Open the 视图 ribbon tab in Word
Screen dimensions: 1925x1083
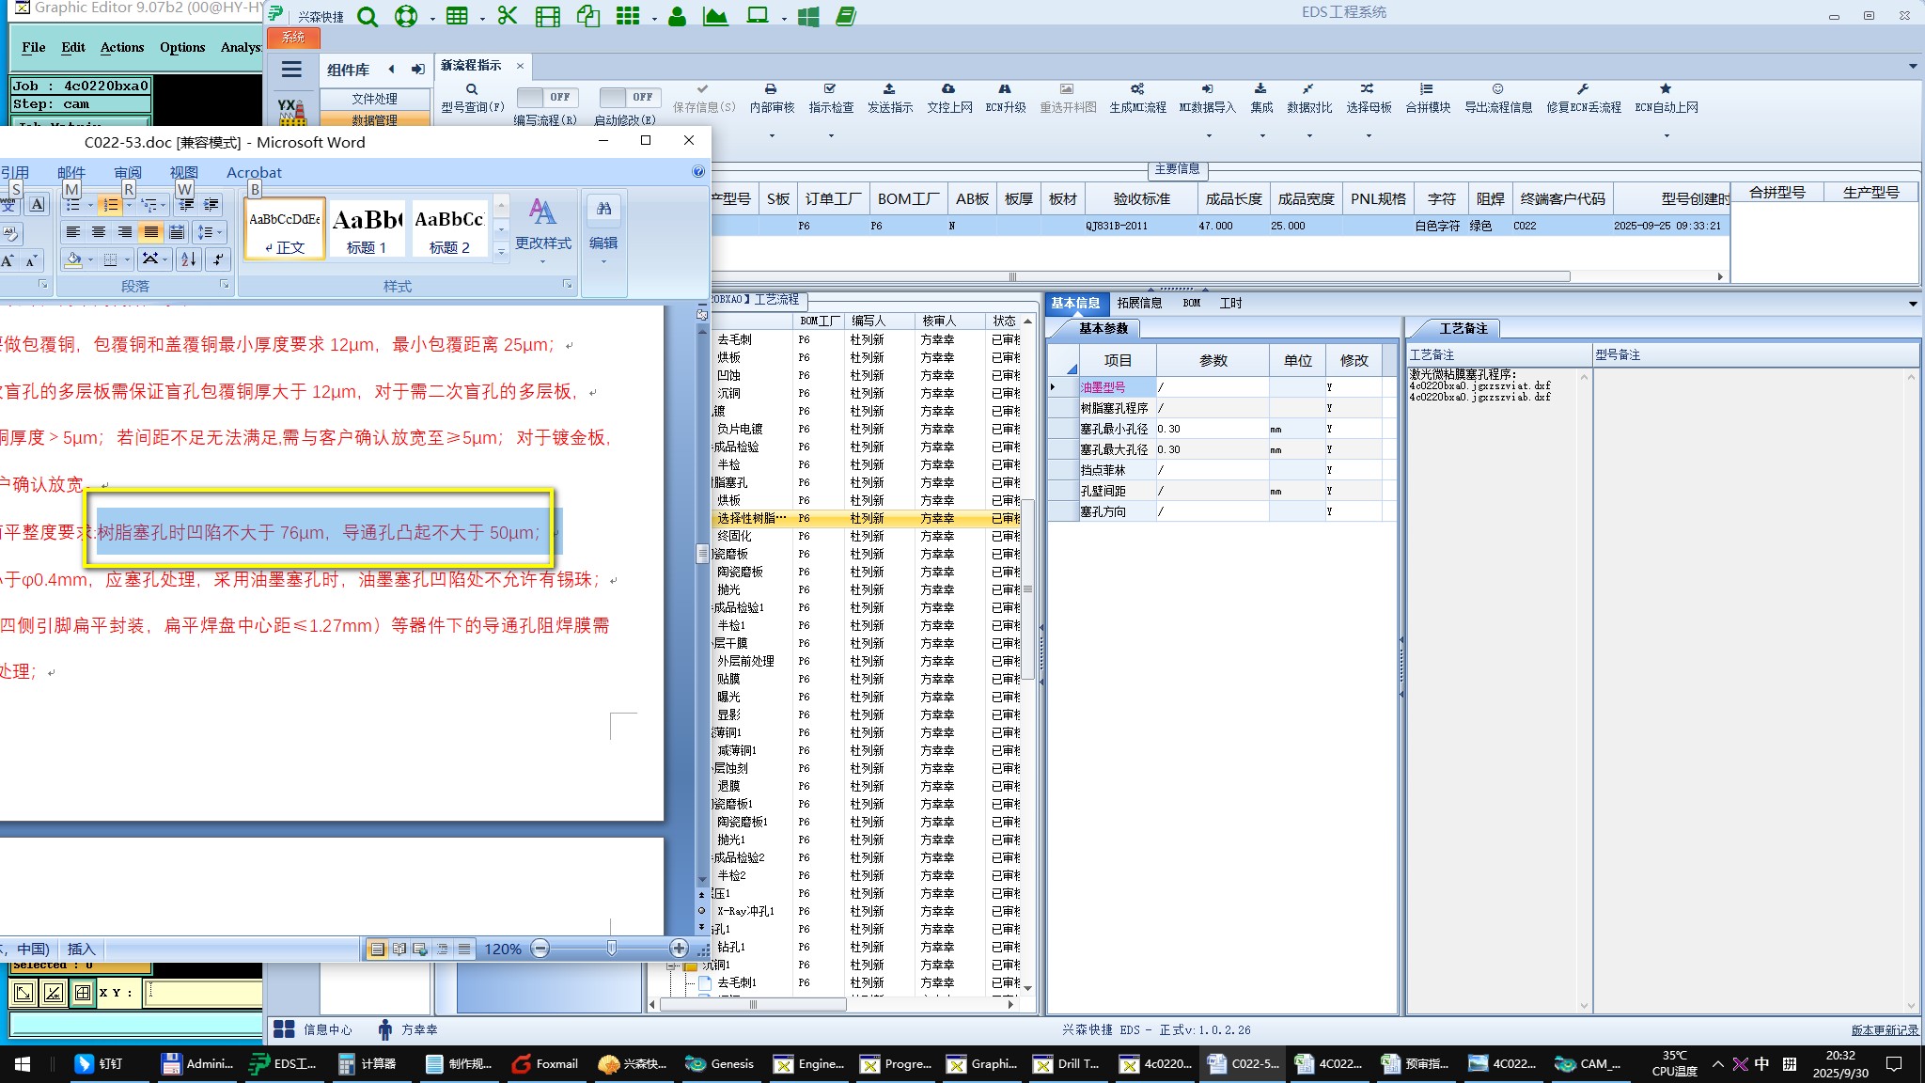point(183,172)
